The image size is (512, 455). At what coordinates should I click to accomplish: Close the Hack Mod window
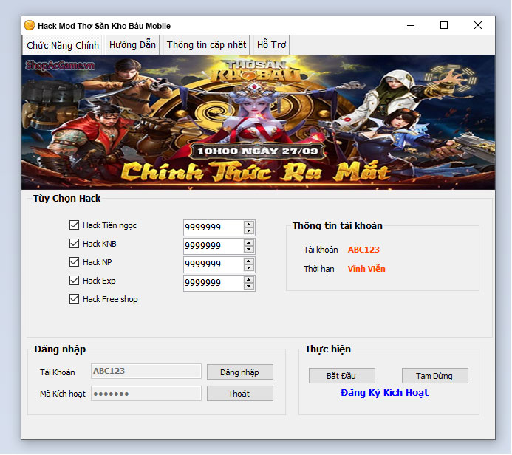point(478,25)
